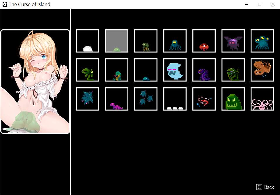Screen dimensions: 280x195
Task: Select the purple lizard monster tile
Action: pyautogui.click(x=117, y=99)
